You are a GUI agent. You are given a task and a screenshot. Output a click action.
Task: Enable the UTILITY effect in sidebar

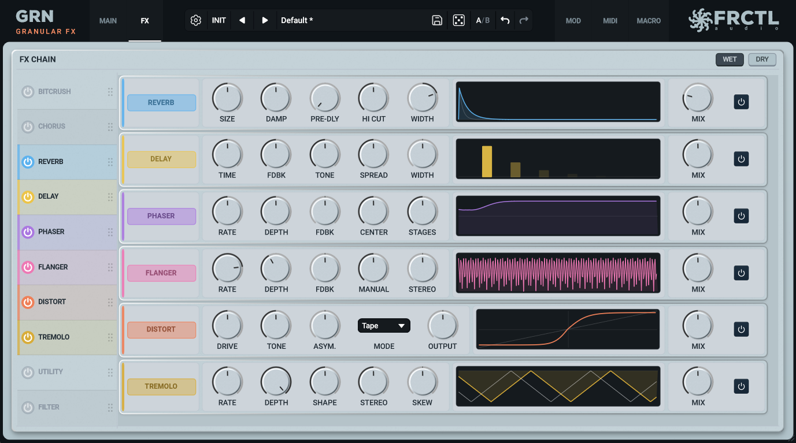pos(28,373)
